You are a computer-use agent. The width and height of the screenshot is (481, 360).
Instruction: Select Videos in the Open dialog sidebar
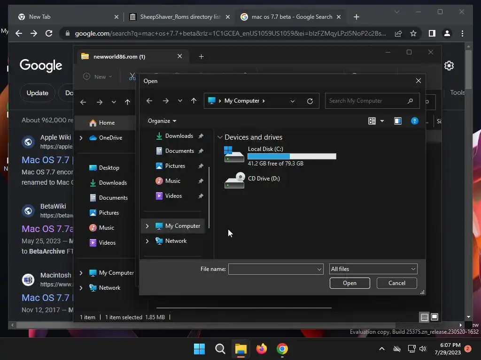point(175,196)
